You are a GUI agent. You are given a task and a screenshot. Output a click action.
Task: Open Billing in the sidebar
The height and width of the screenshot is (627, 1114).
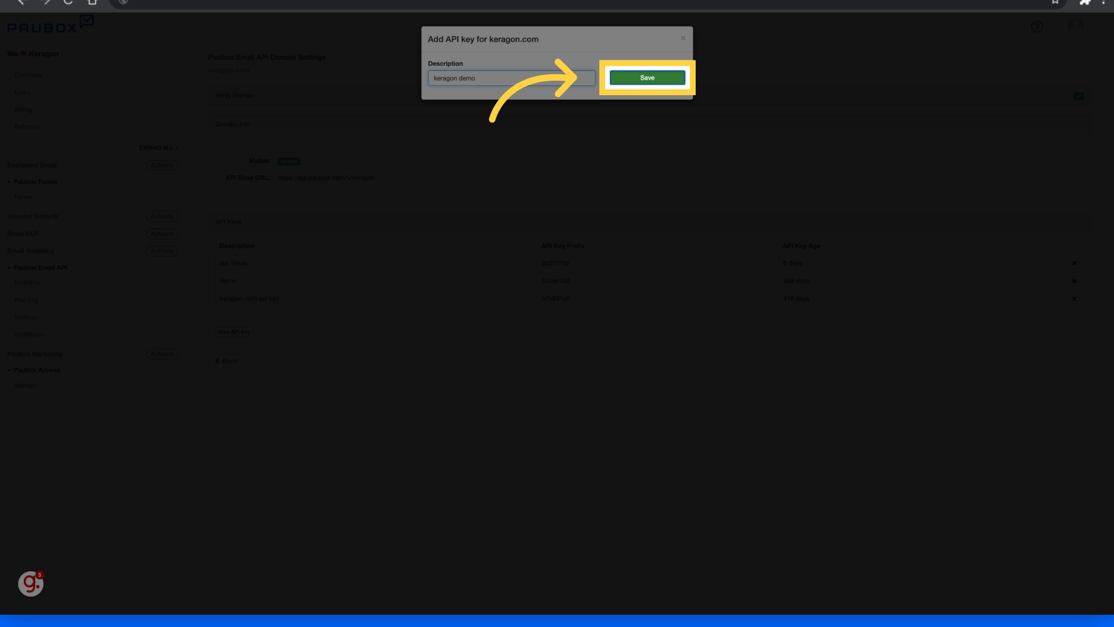click(x=23, y=110)
